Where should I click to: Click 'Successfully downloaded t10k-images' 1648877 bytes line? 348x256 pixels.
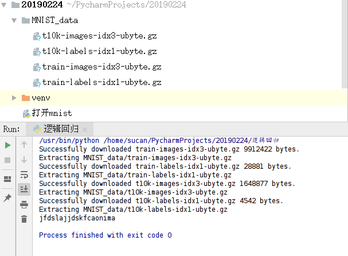167,184
